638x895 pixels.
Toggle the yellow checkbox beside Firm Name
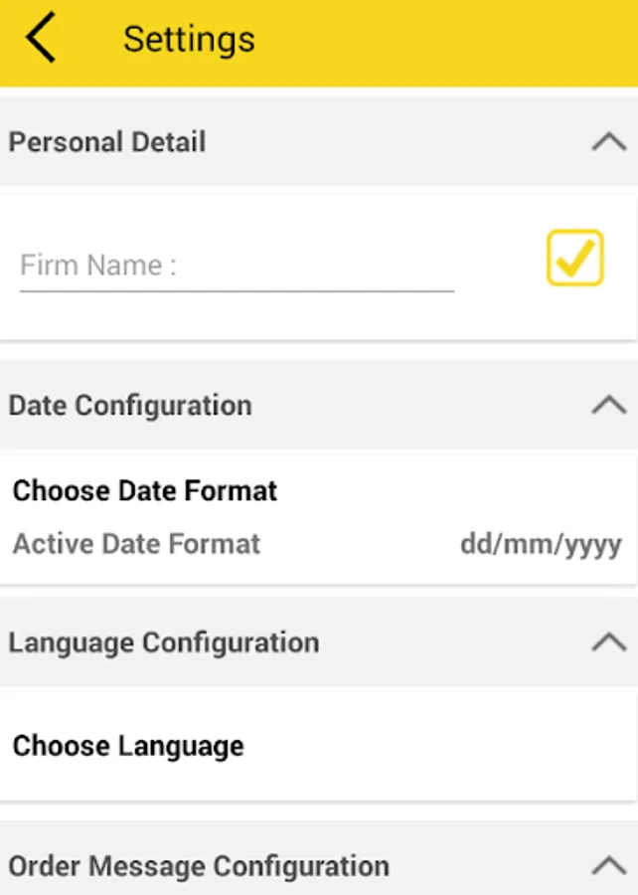574,259
